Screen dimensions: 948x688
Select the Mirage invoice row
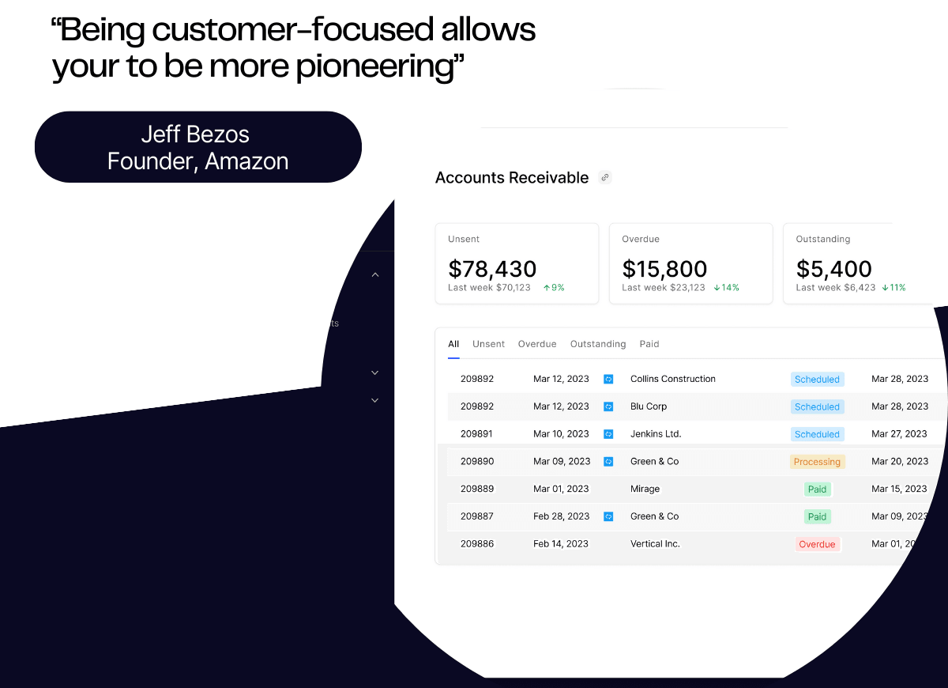pos(645,490)
